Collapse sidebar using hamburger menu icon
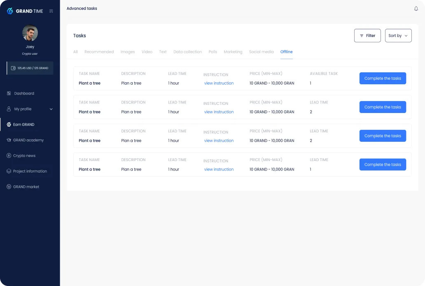This screenshot has width=425, height=286. (51, 11)
